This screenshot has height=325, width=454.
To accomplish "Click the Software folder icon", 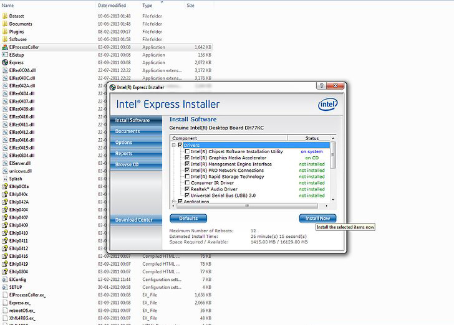I will [x=5, y=39].
